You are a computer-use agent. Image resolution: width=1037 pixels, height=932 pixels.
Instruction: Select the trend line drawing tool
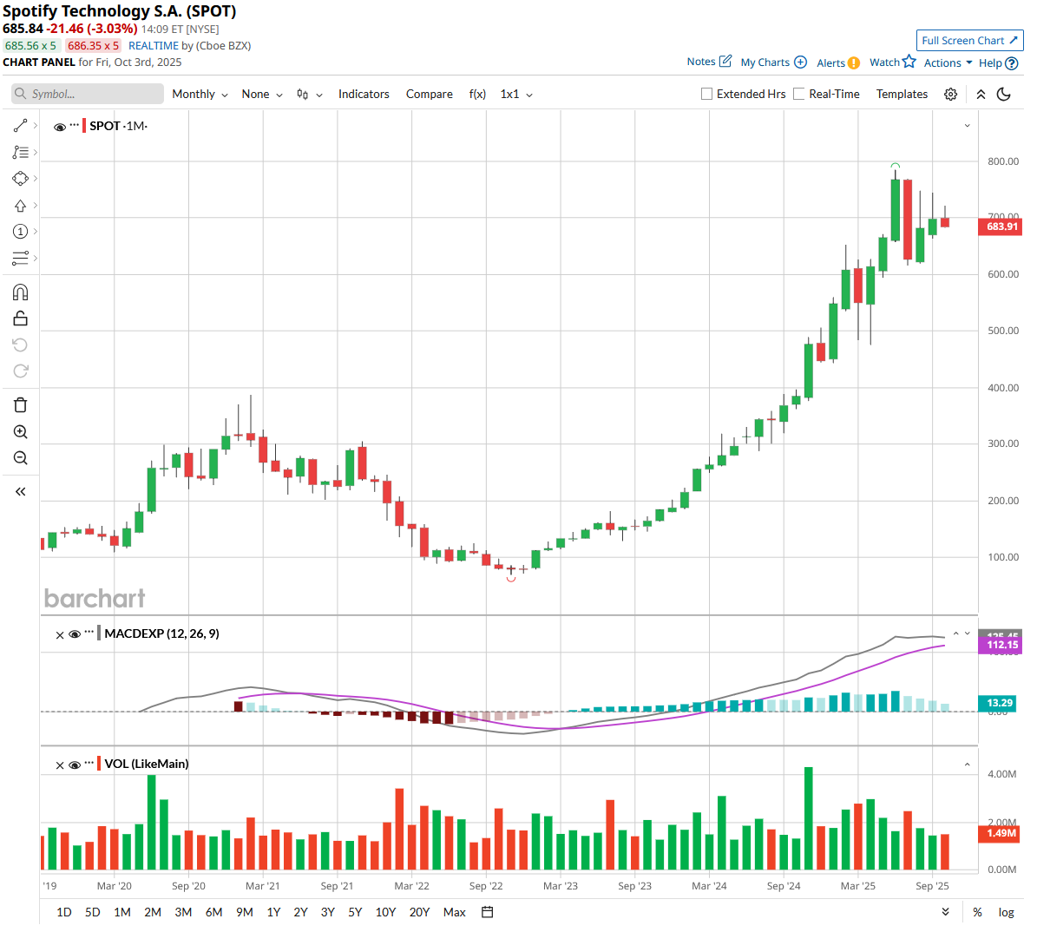tap(20, 126)
